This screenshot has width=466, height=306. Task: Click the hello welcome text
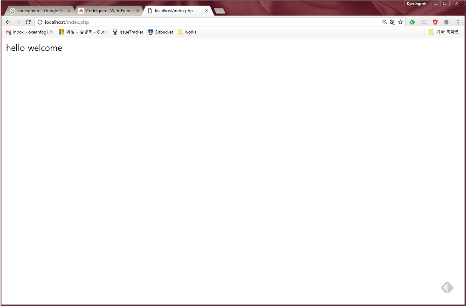[x=34, y=48]
